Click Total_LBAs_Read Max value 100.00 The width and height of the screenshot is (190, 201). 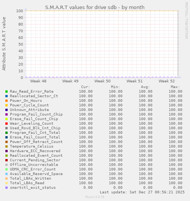(x=175, y=183)
